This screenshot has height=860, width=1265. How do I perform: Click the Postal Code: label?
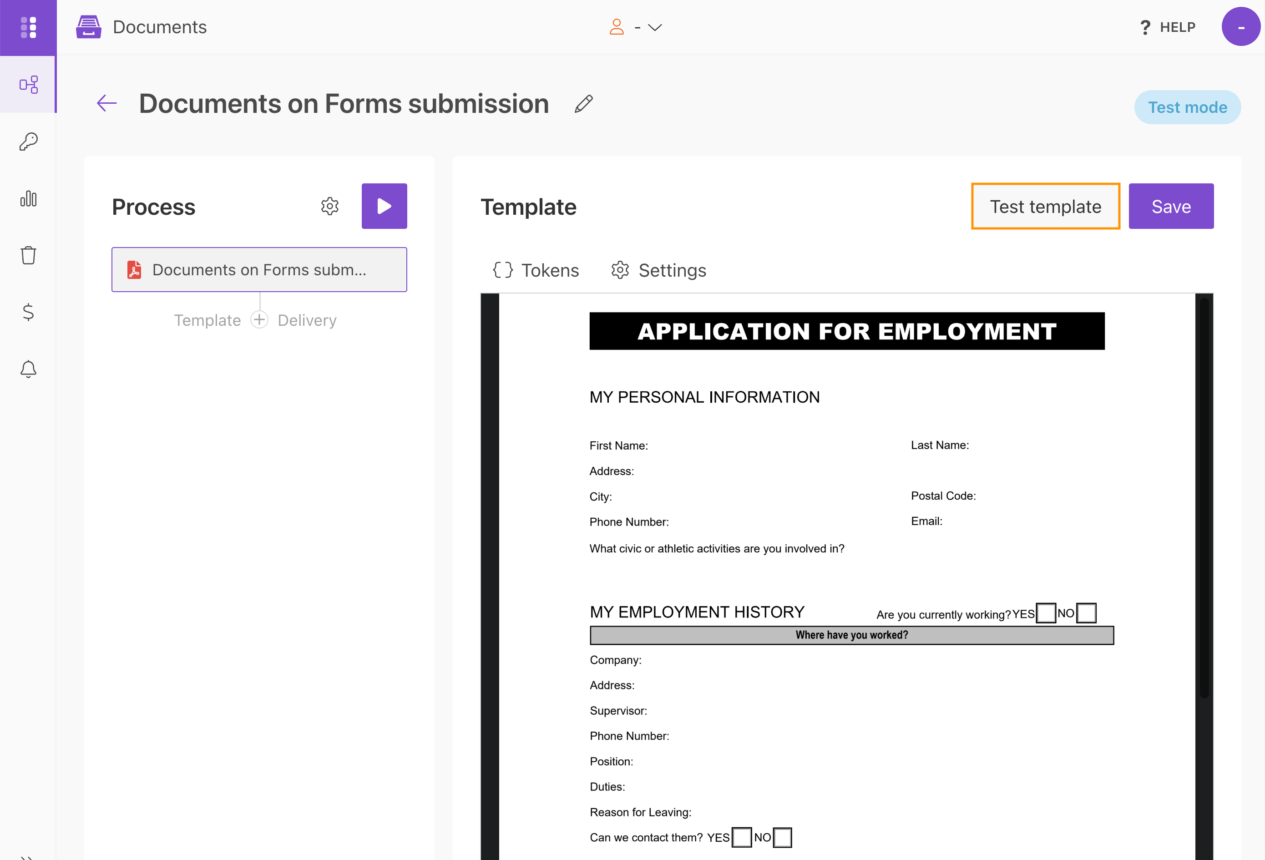click(x=943, y=496)
